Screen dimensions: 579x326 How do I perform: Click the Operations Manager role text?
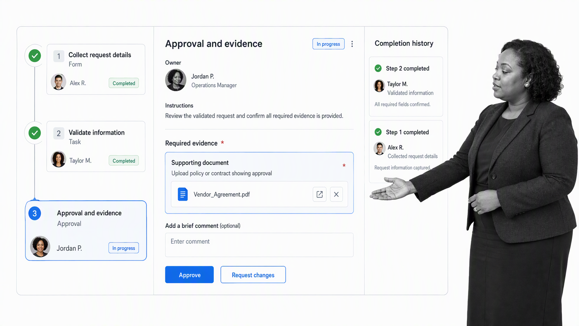(214, 85)
